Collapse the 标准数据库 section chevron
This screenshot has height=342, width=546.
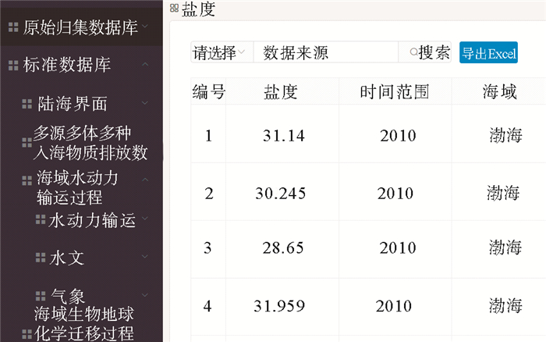coord(145,65)
